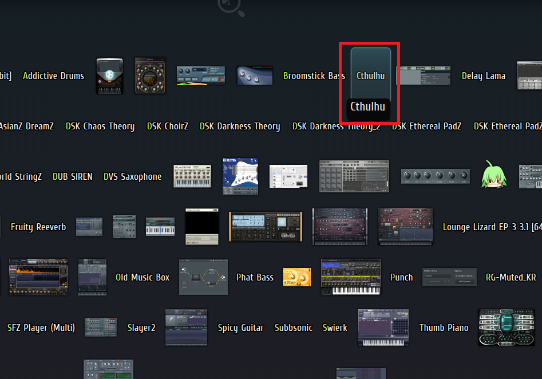
Task: Select Slayer2 plugin
Action: pyautogui.click(x=141, y=327)
